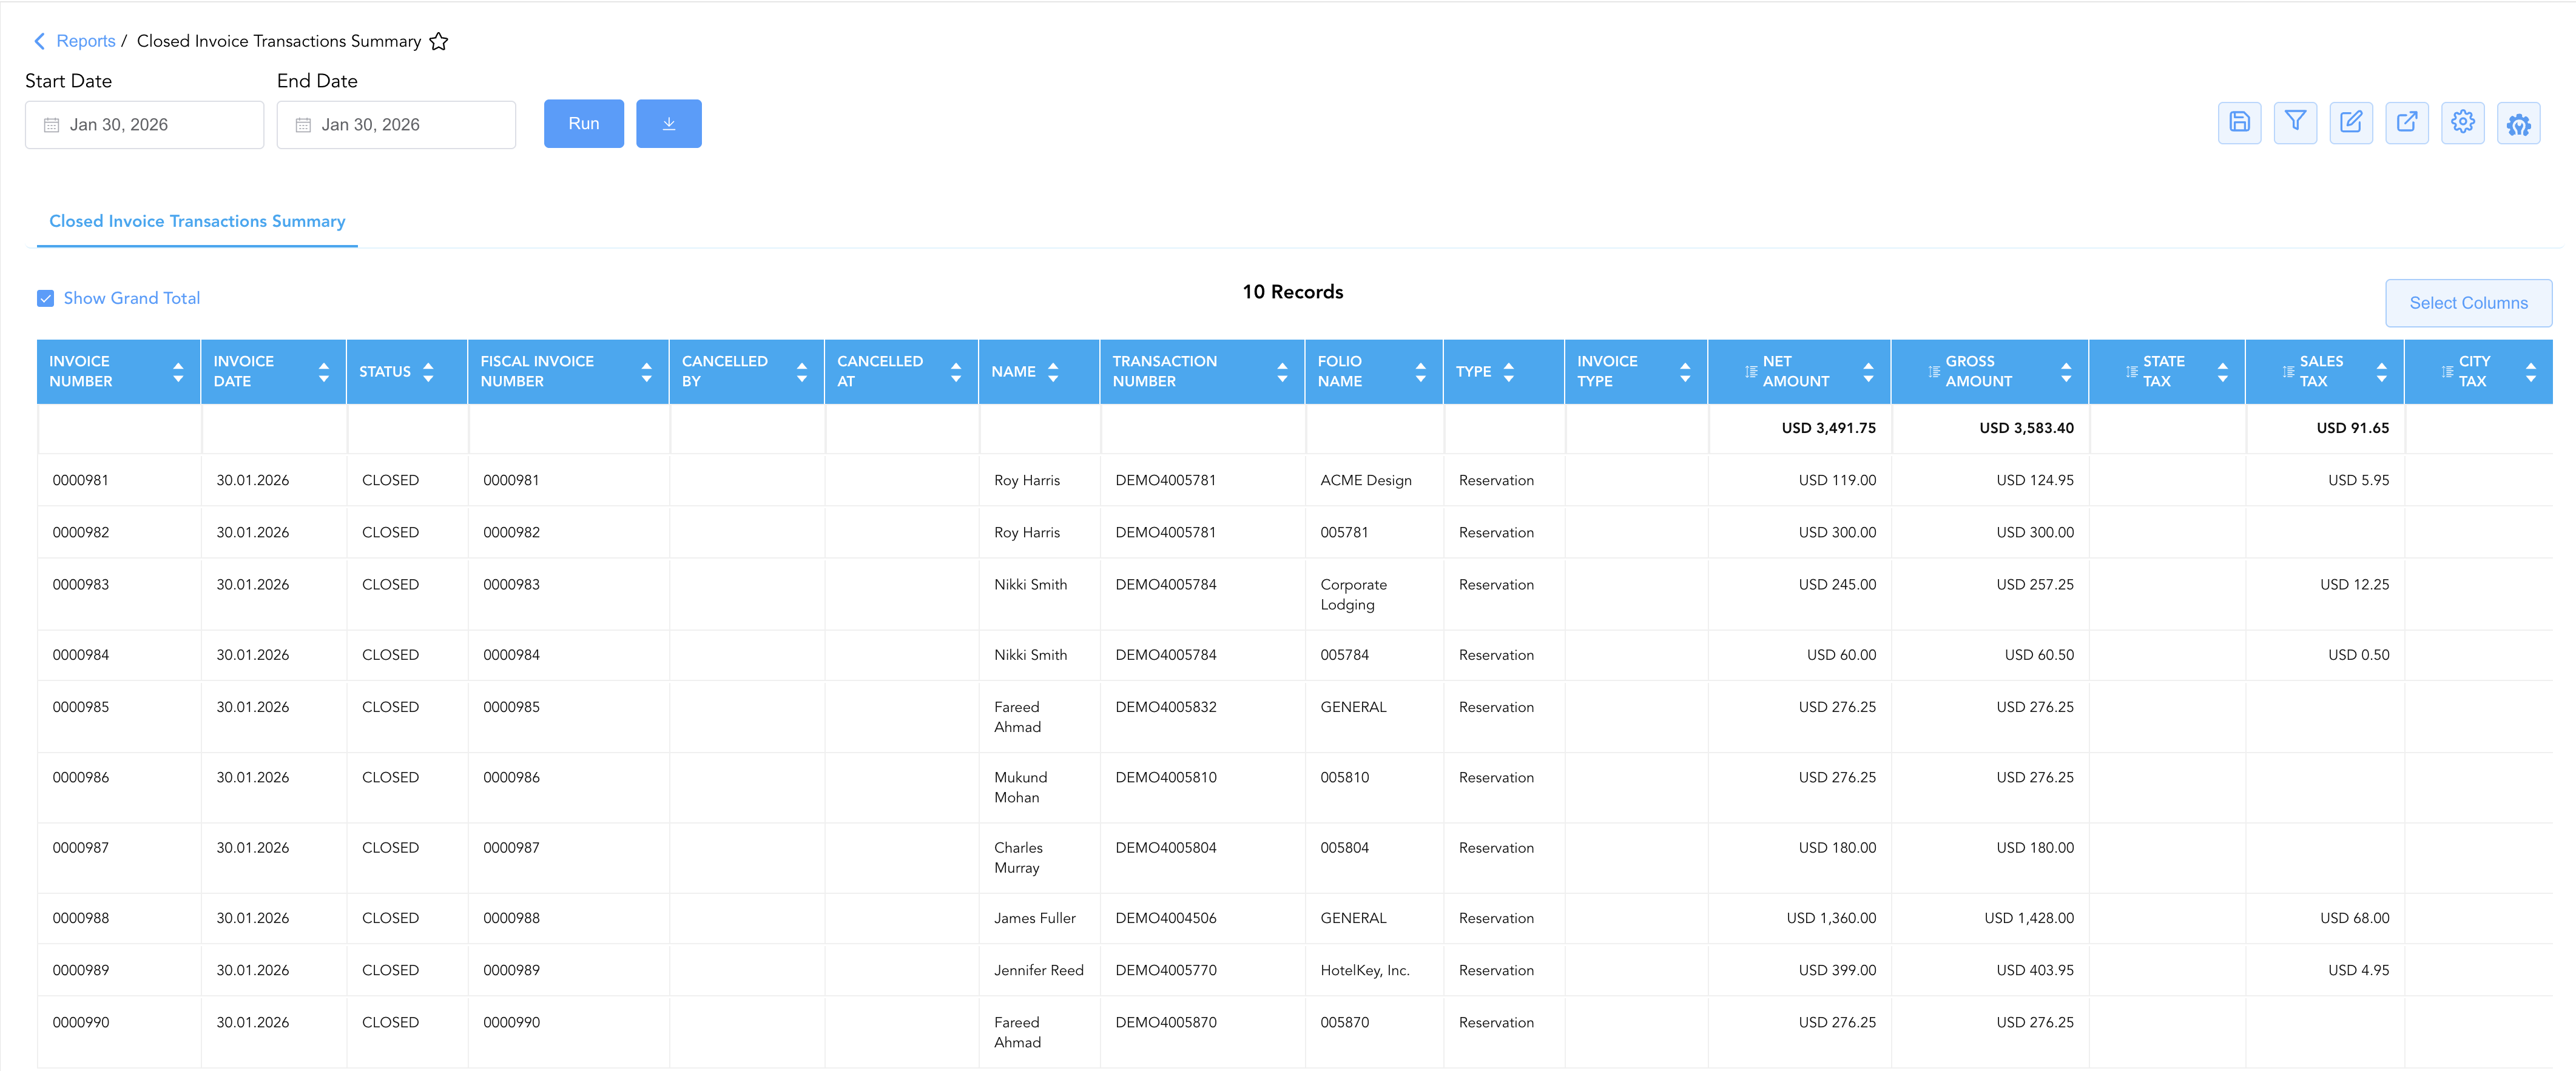Click the End Date field
Image resolution: width=2576 pixels, height=1071 pixels.
[397, 125]
